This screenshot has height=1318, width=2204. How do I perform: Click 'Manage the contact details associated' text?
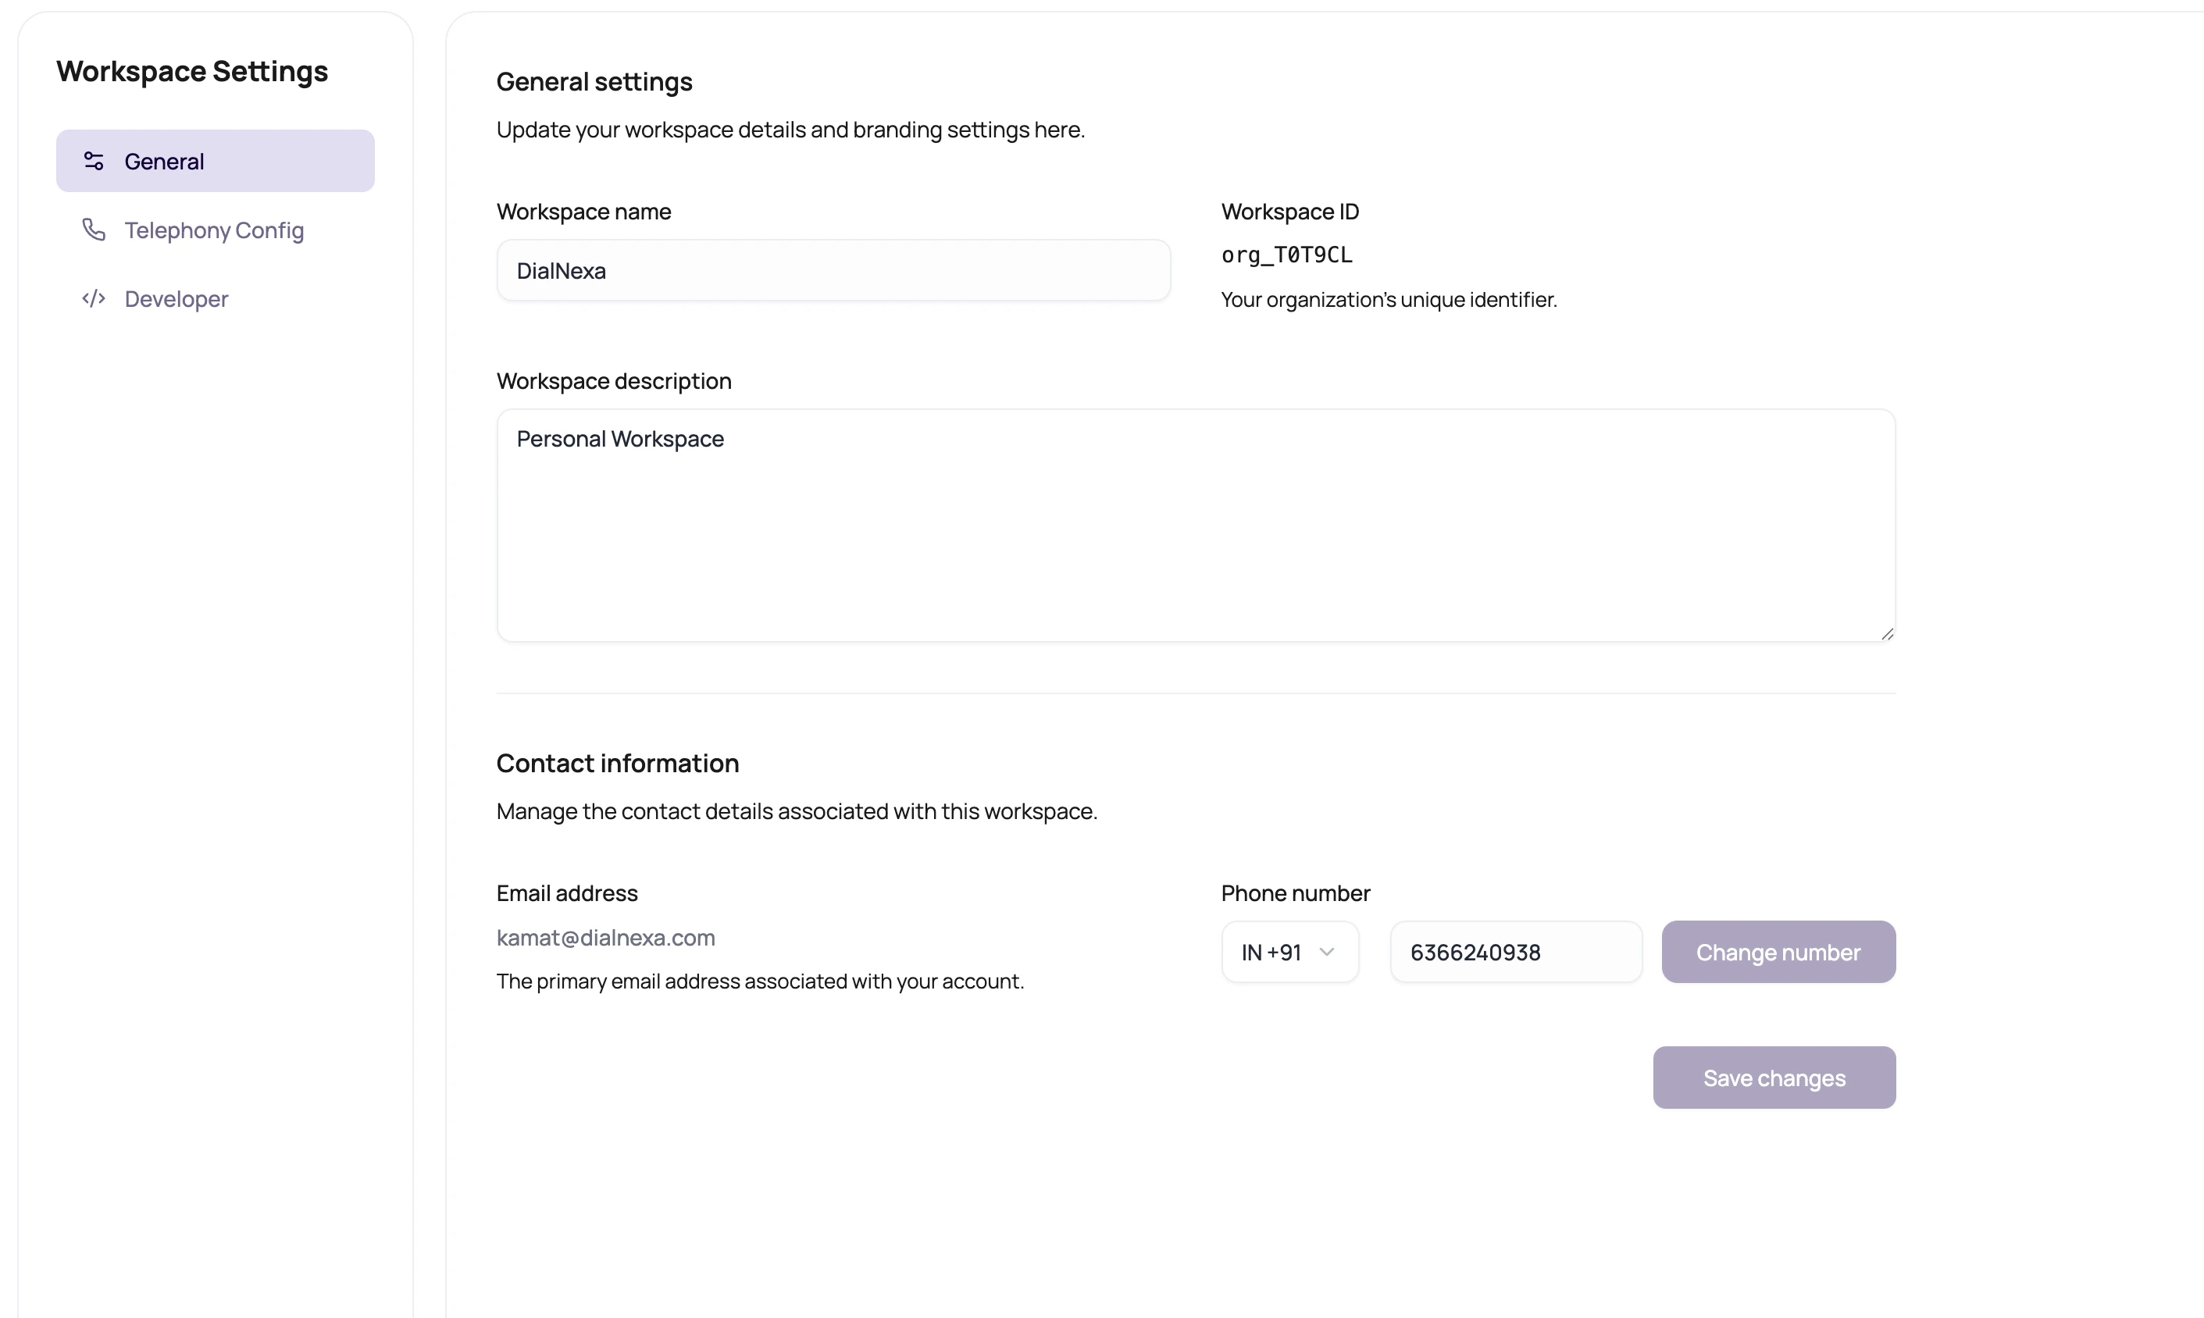point(797,811)
